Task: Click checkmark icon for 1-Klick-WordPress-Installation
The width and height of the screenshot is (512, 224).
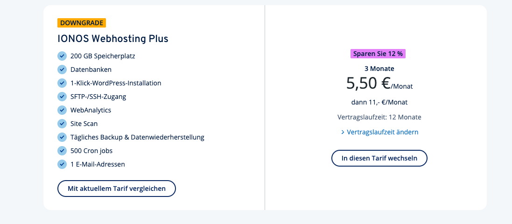Action: coord(62,83)
